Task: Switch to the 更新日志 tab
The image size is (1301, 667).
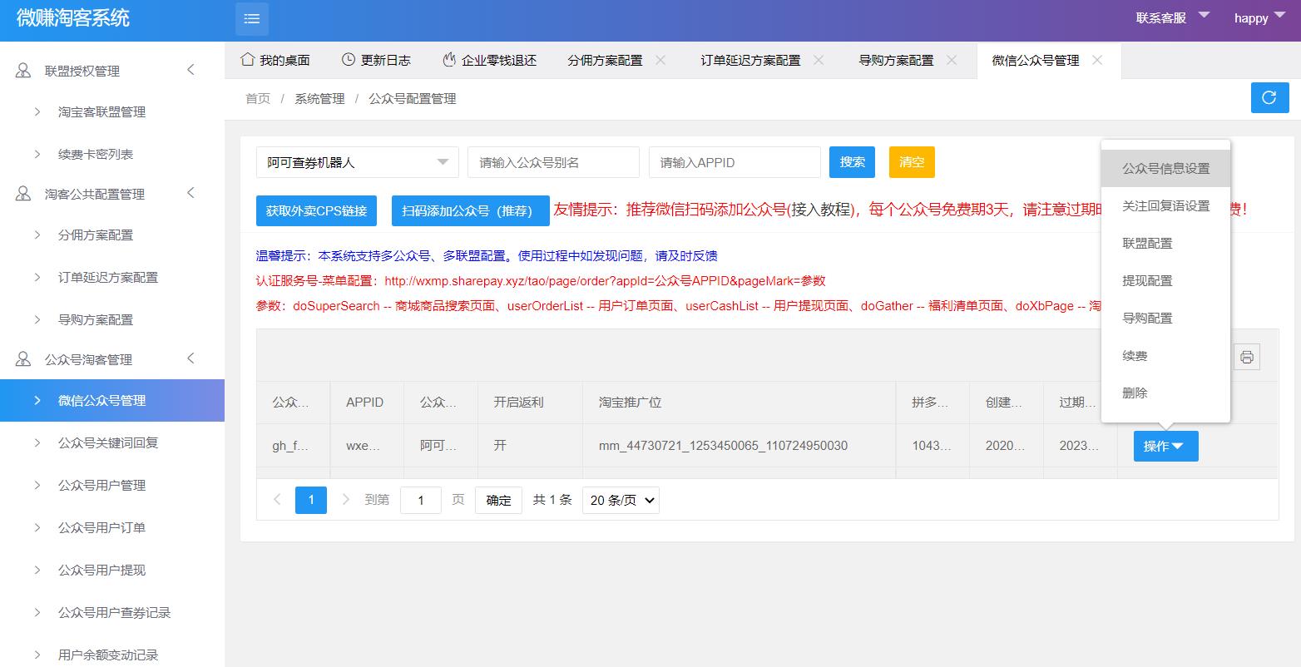Action: click(376, 60)
